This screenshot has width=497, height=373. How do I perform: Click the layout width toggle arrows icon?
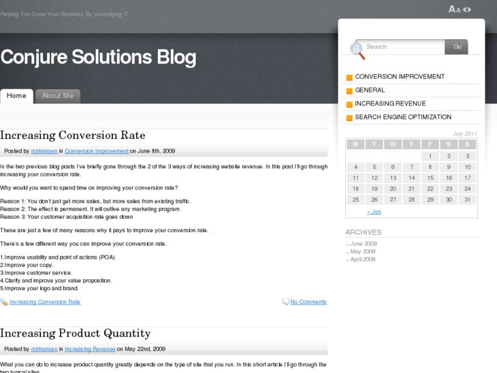(x=467, y=10)
